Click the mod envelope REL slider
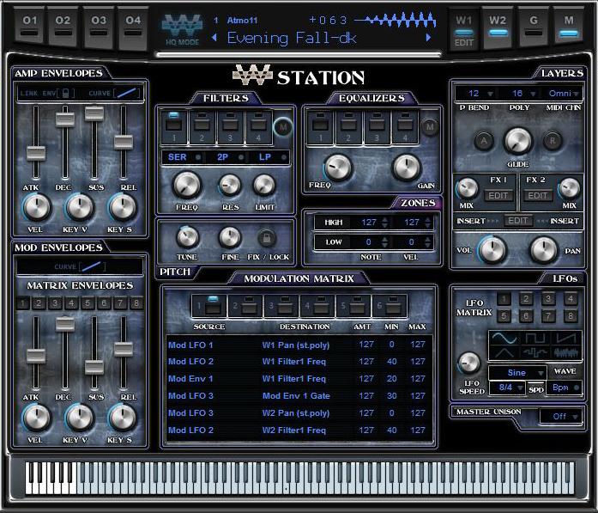The height and width of the screenshot is (513, 598). [124, 349]
